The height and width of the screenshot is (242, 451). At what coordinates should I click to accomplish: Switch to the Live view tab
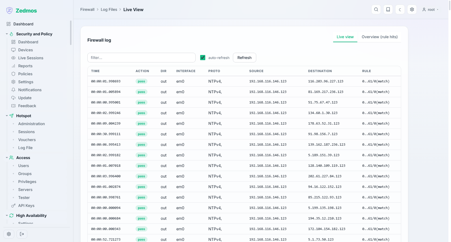(345, 37)
